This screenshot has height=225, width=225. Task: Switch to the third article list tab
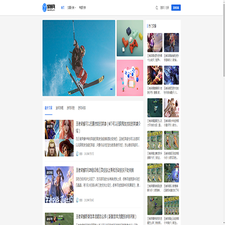[x=71, y=108]
